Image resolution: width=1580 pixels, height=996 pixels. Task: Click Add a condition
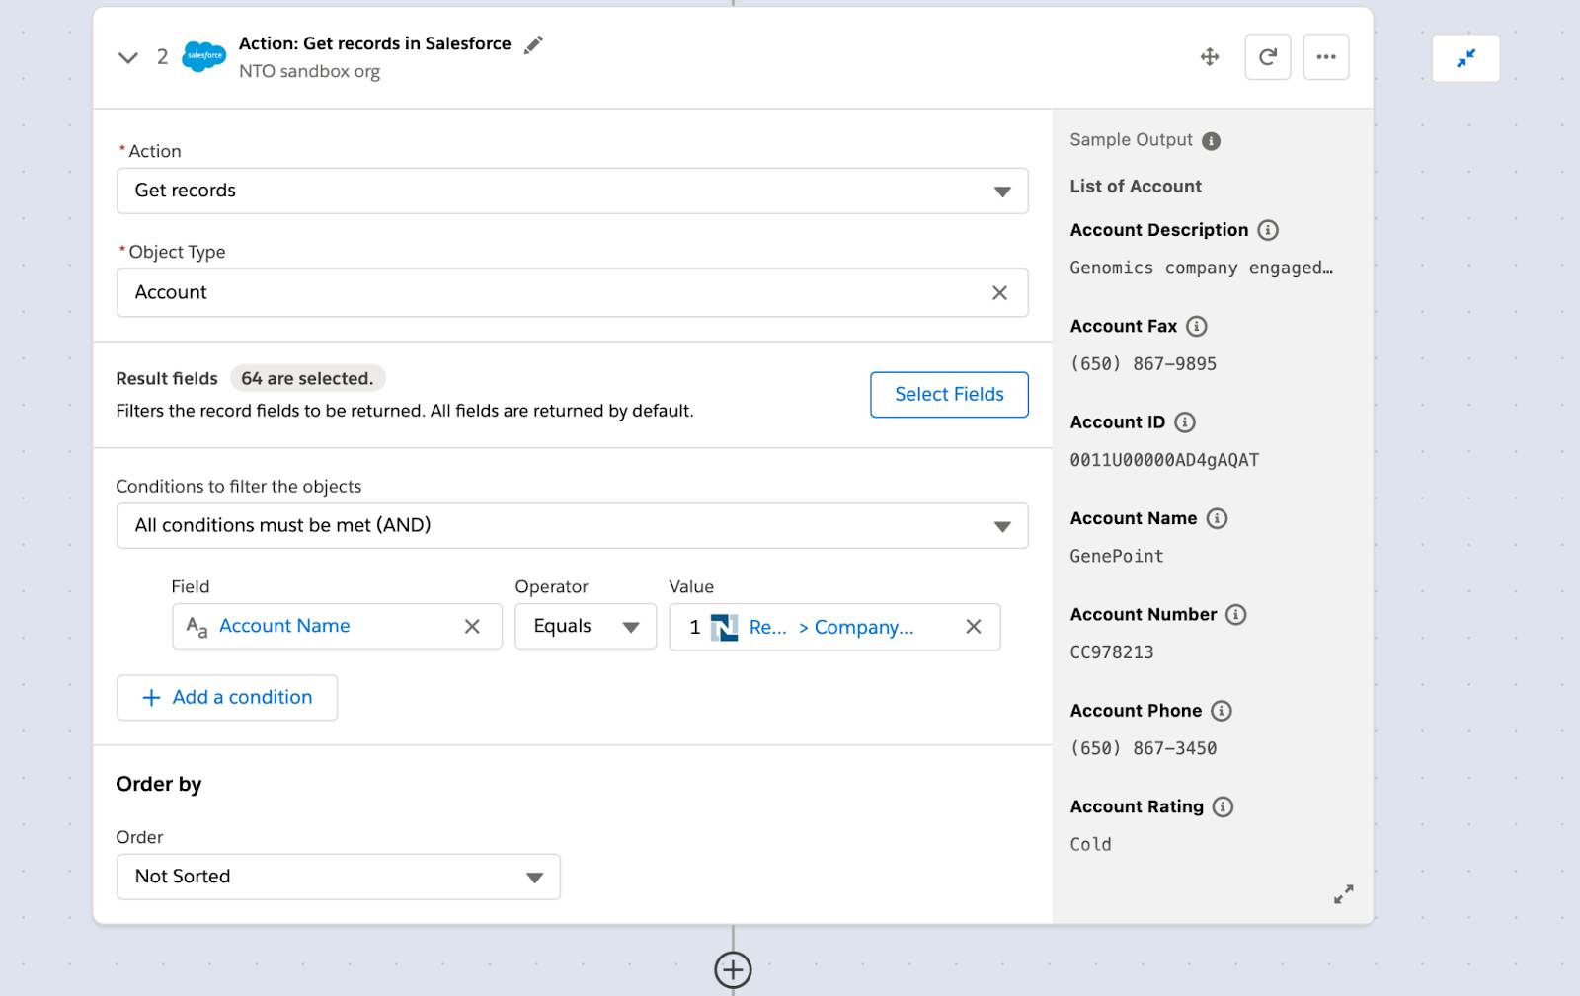(227, 697)
